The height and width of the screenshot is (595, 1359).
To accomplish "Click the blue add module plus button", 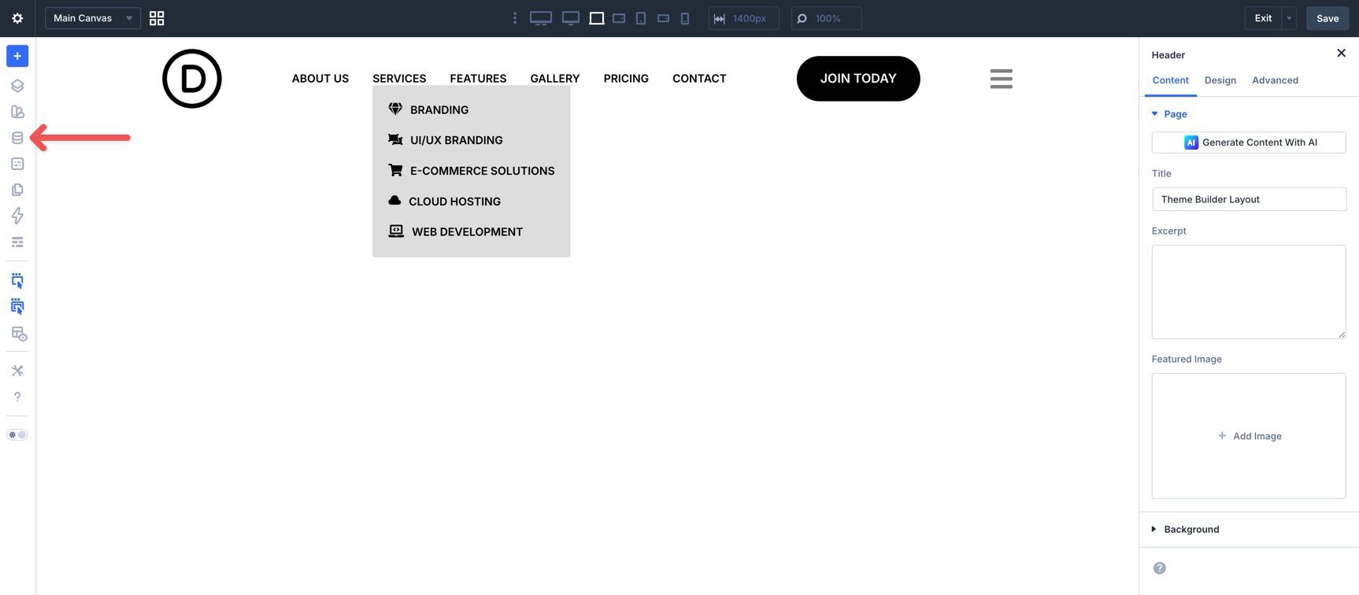I will [17, 56].
